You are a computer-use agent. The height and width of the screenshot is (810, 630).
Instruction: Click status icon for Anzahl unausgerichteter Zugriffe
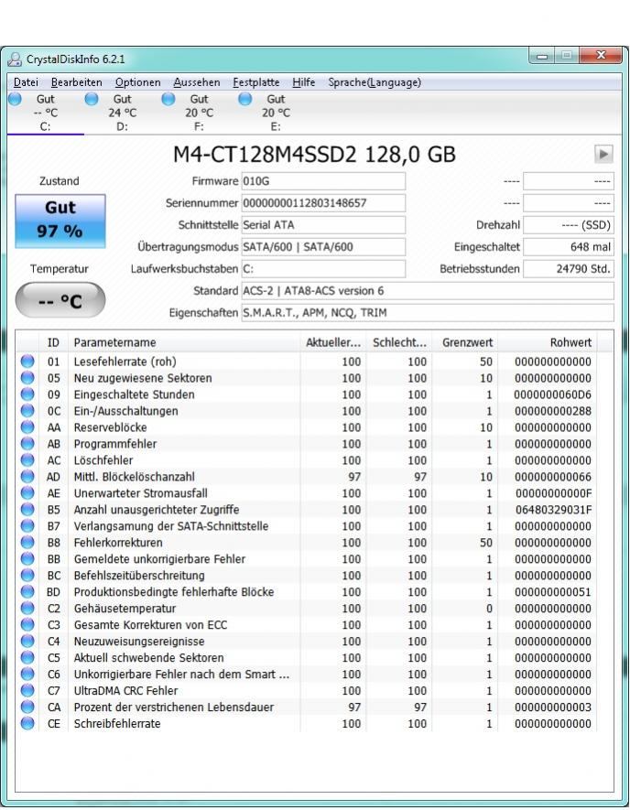click(x=27, y=510)
